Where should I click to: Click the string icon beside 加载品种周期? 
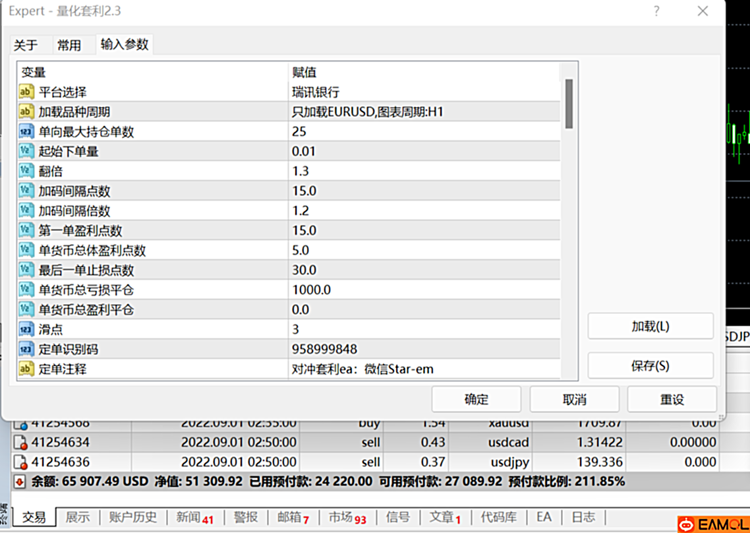[x=26, y=111]
